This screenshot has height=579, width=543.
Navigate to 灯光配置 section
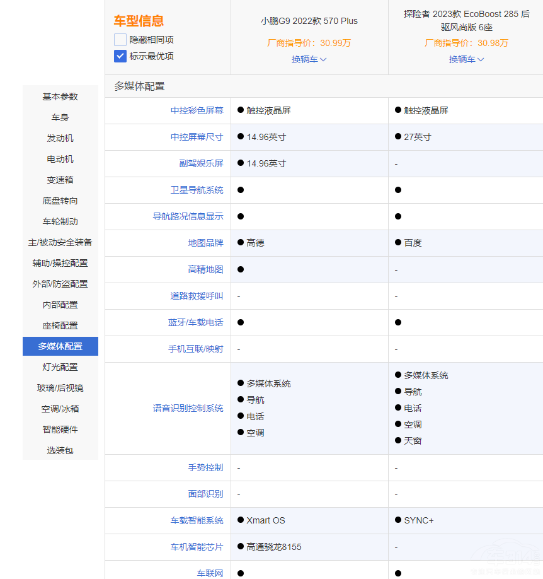pyautogui.click(x=60, y=367)
